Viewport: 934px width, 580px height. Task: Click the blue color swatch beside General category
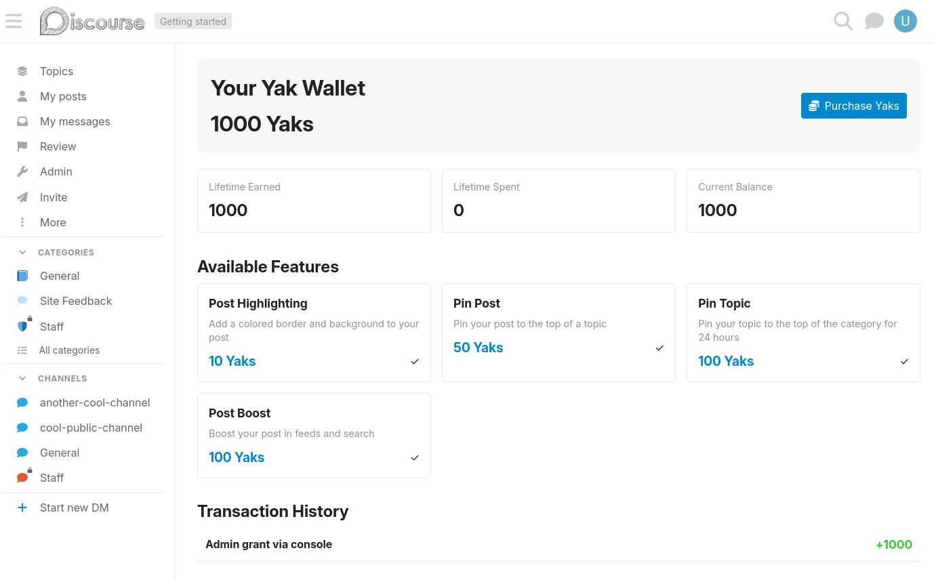22,276
